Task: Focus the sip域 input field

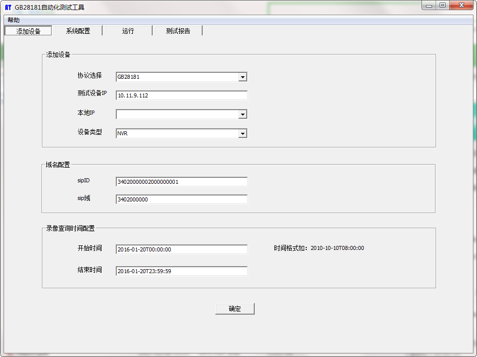Action: 181,199
